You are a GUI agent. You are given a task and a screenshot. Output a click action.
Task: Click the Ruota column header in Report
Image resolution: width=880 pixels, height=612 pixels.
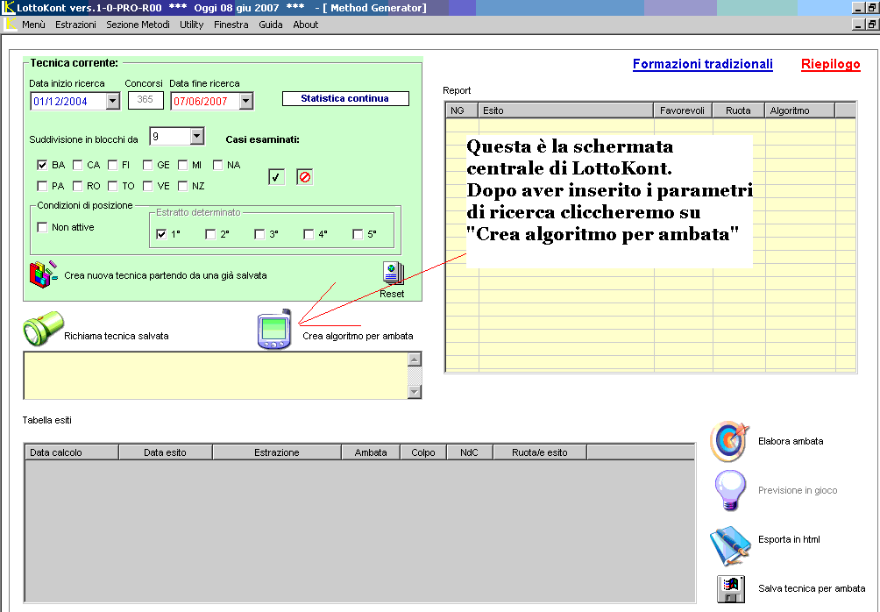click(739, 110)
